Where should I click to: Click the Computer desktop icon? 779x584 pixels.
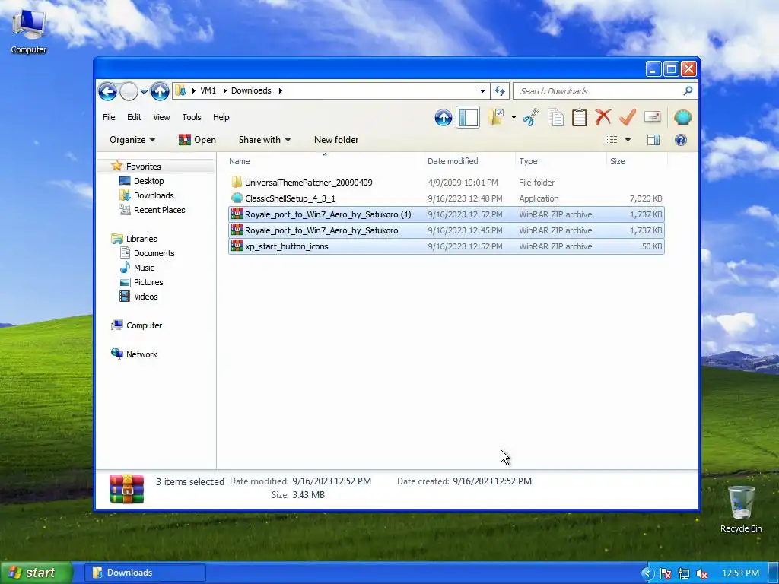tap(29, 30)
